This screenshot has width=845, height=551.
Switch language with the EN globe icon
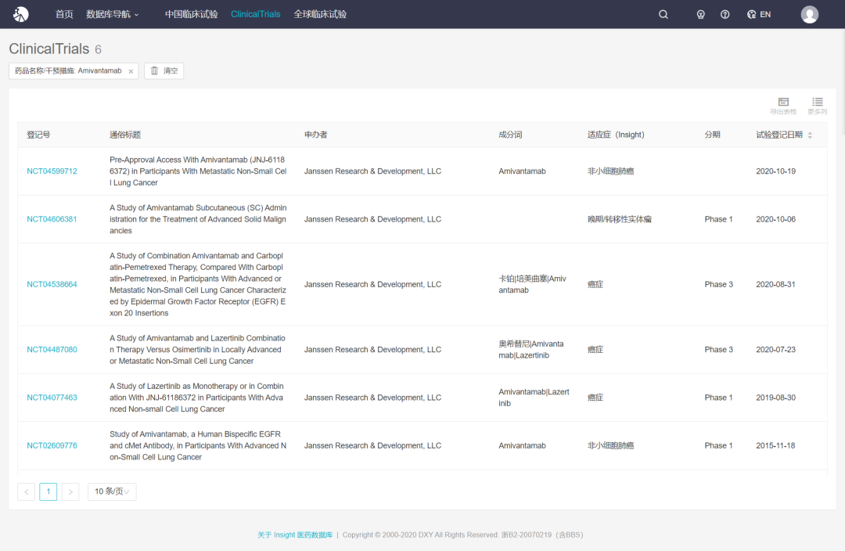point(759,15)
